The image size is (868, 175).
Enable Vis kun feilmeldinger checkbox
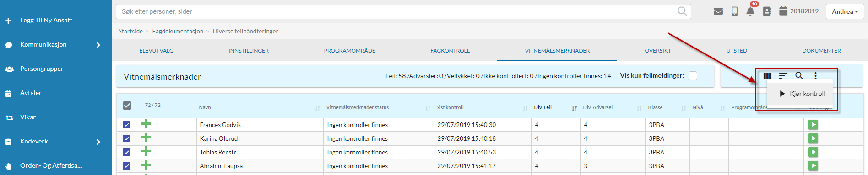point(693,76)
